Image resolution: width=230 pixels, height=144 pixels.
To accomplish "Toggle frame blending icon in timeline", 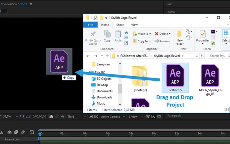I will pos(16,132).
